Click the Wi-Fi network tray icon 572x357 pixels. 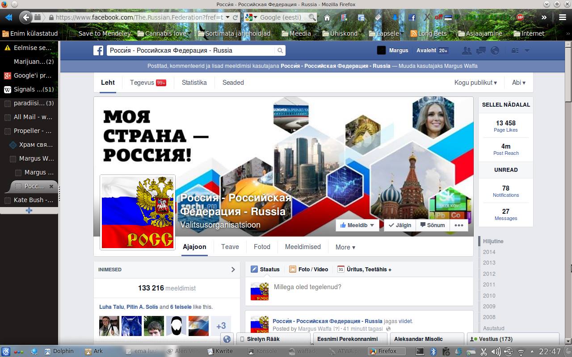[521, 351]
